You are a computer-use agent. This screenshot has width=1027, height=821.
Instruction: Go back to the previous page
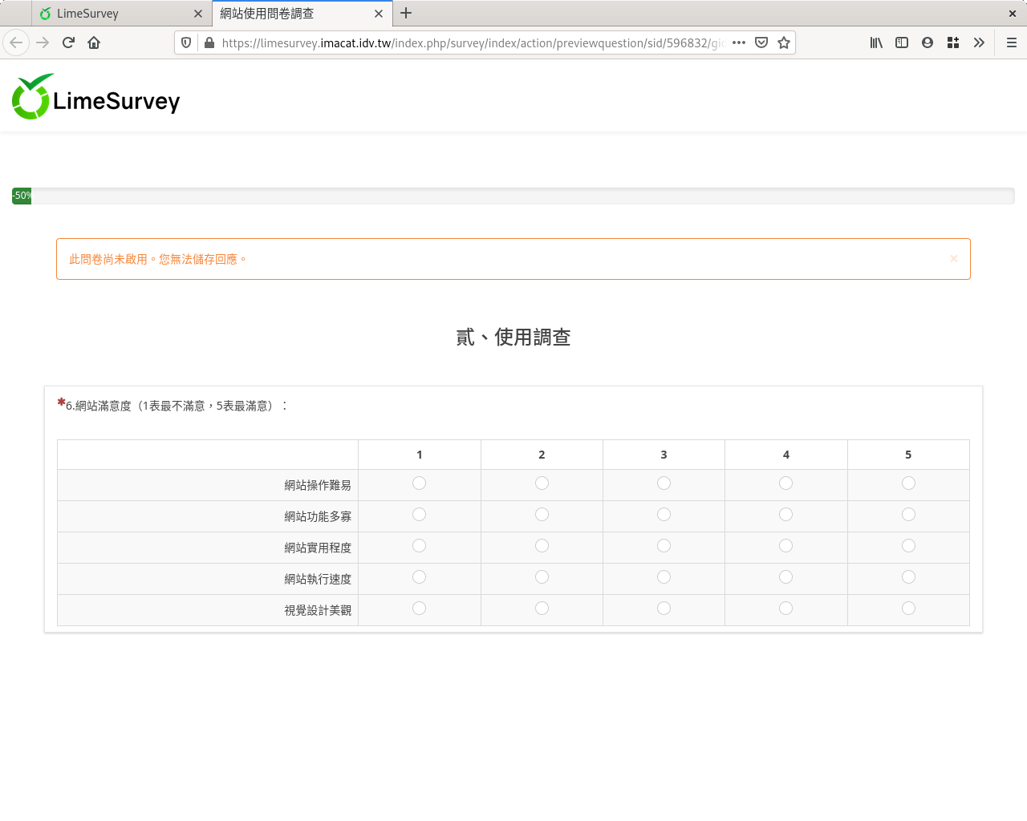[16, 42]
